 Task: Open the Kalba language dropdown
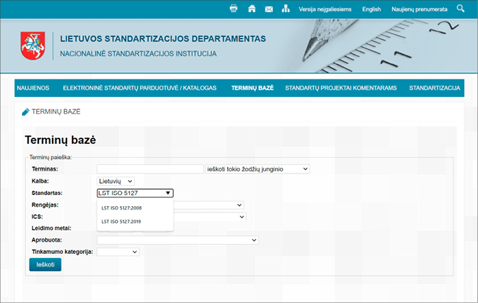[x=116, y=181]
